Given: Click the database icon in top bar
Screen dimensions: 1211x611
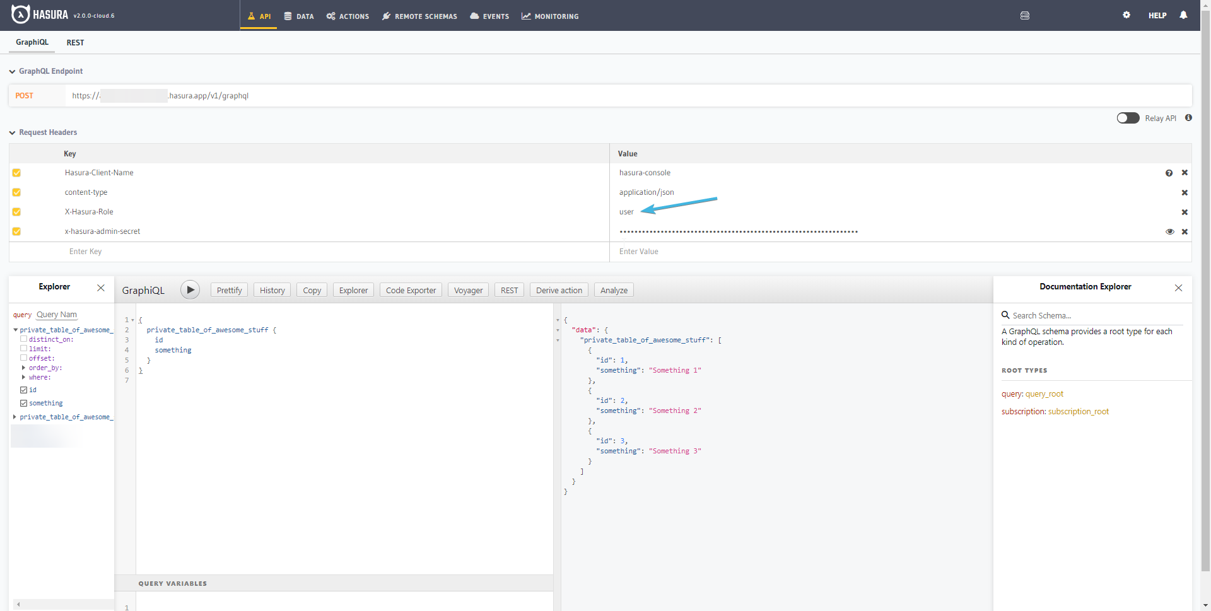Looking at the screenshot, I should (1025, 16).
